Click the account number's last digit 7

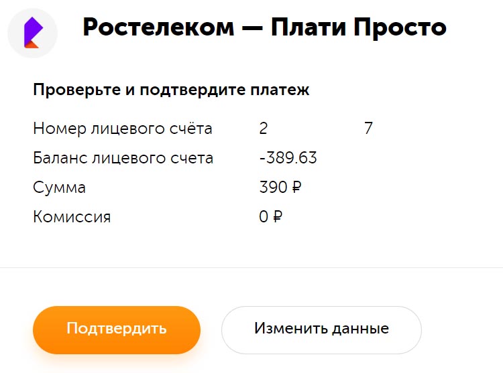point(368,129)
